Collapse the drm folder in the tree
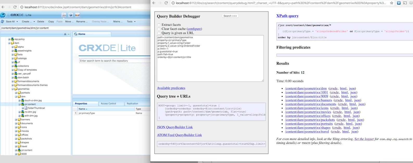 (16, 97)
